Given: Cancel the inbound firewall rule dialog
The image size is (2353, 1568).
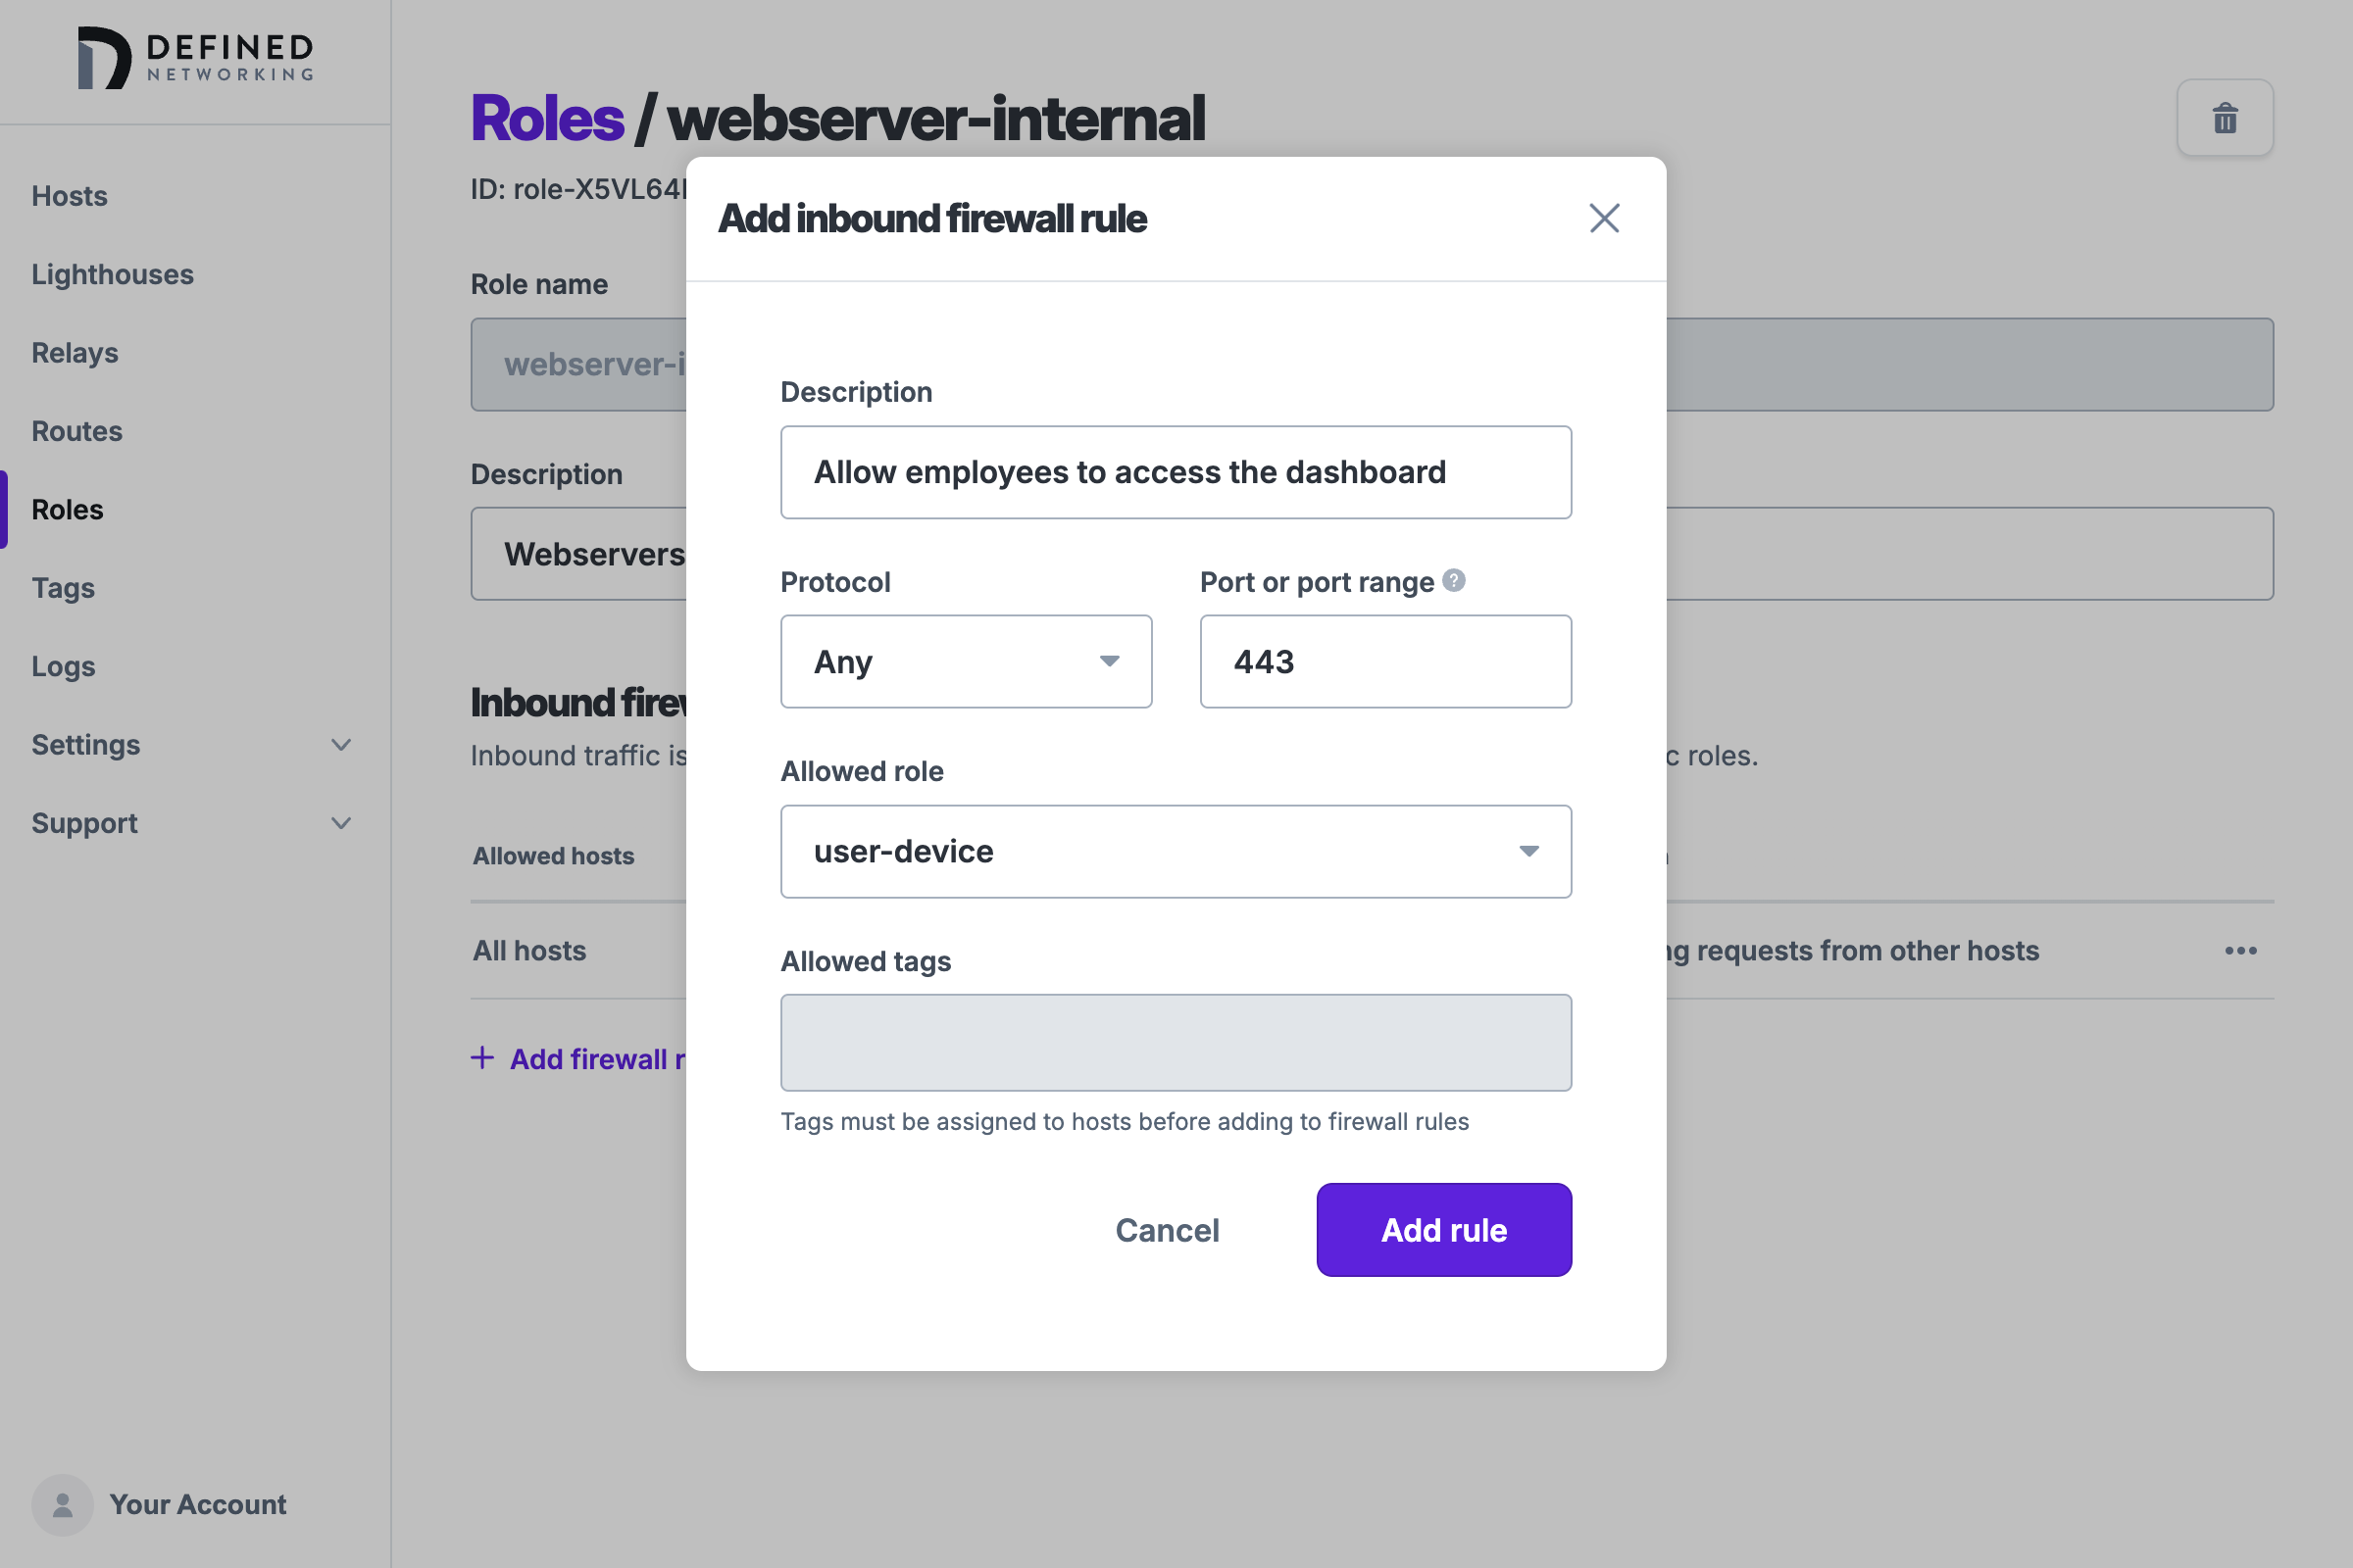Looking at the screenshot, I should pos(1167,1230).
